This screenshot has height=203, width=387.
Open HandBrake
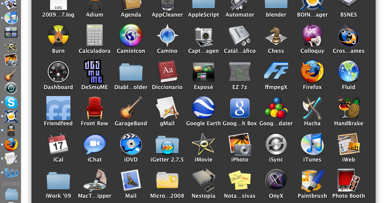pos(349,108)
